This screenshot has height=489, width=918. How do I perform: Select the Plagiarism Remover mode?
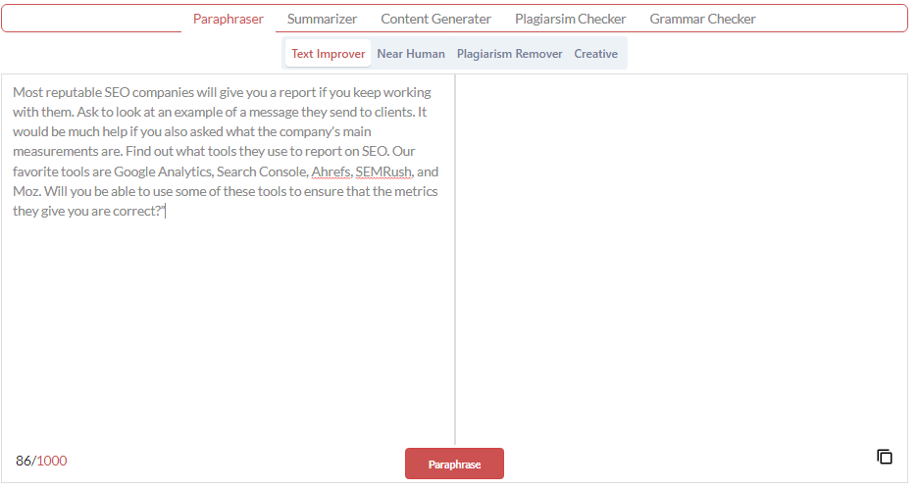pyautogui.click(x=509, y=53)
